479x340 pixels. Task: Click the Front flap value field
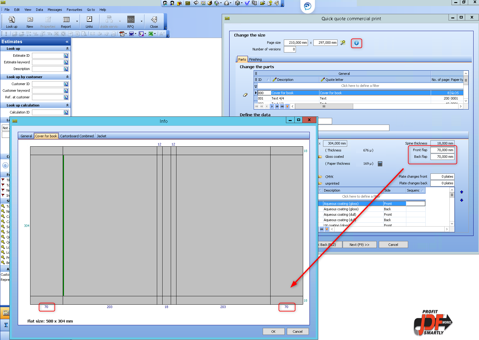point(442,150)
